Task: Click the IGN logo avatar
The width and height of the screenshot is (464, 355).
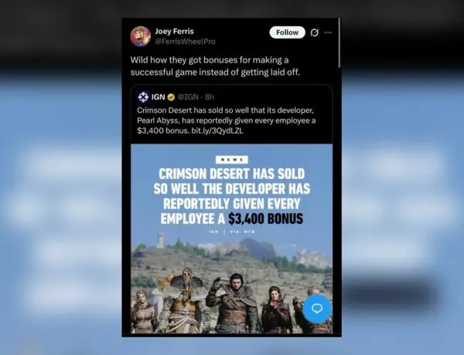Action: [143, 97]
